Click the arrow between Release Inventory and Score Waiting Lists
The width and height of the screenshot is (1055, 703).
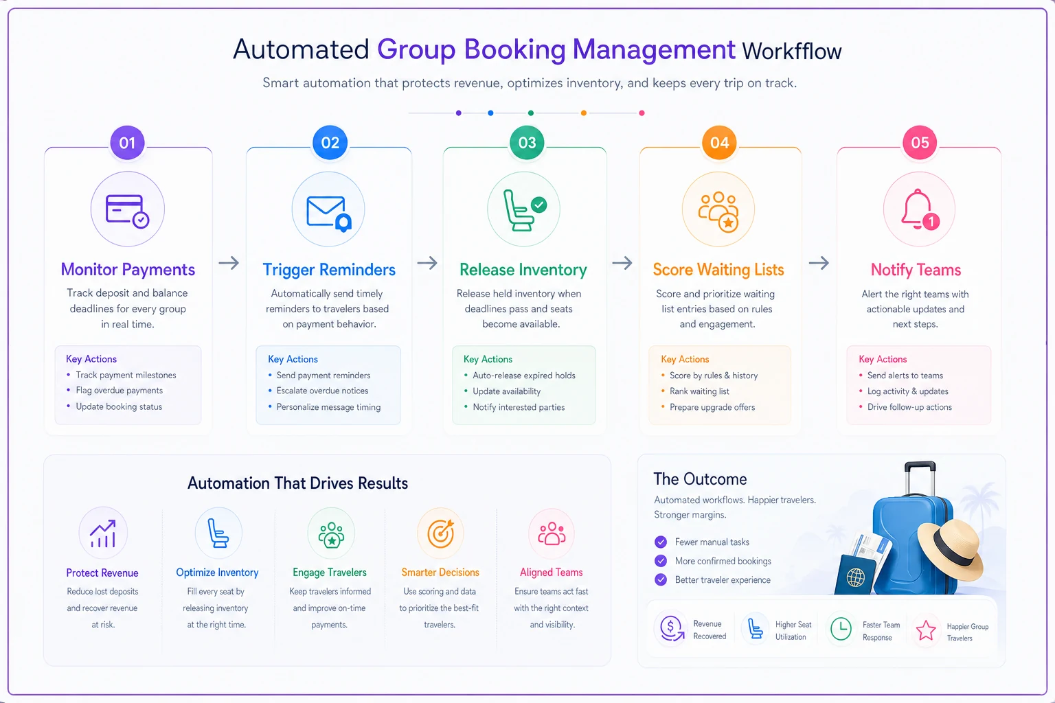(x=622, y=263)
